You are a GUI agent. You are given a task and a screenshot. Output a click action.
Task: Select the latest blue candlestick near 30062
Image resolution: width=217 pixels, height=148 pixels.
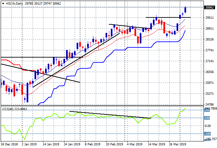tap(185, 10)
